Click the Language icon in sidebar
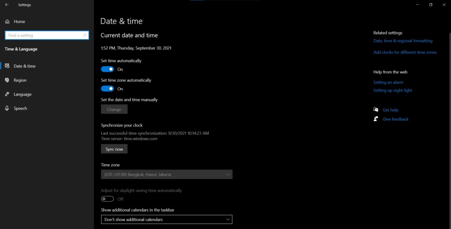This screenshot has width=451, height=229. click(7, 94)
